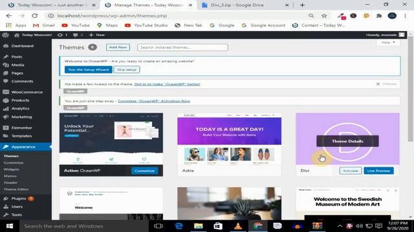
Task: Open the Elementor menu item
Action: pos(21,128)
